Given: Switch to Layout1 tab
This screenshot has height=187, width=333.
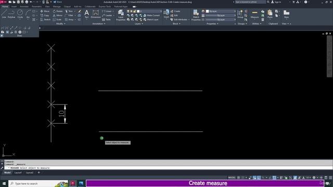Looking at the screenshot, I should (18, 172).
